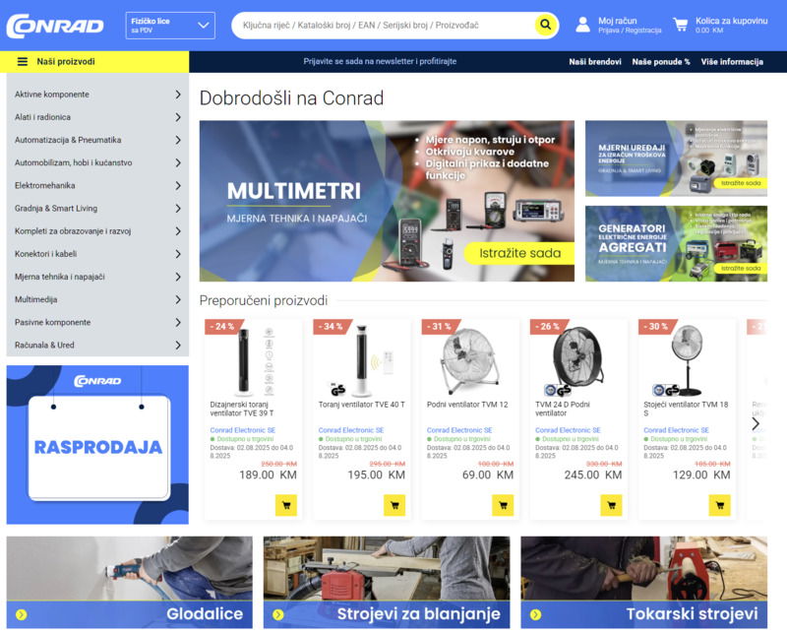Open the Računala & Ured category

pos(97,346)
